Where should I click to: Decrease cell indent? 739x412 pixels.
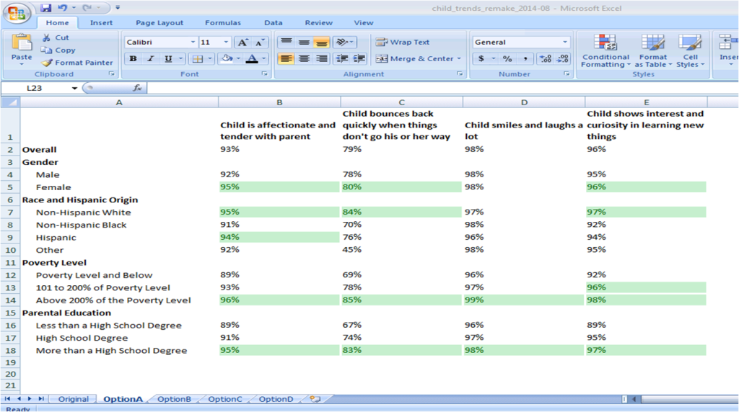coord(341,59)
